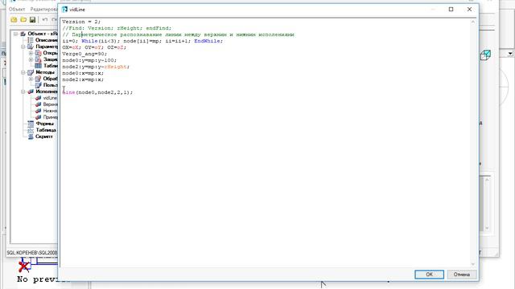Viewport: 515px width, 289px height.
Task: Collapse the Объект root tree node
Action: click(15, 34)
